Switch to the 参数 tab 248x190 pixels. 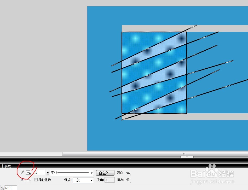tap(8, 166)
